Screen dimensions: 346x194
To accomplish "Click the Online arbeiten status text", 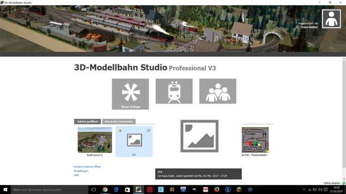I will pyautogui.click(x=332, y=183).
